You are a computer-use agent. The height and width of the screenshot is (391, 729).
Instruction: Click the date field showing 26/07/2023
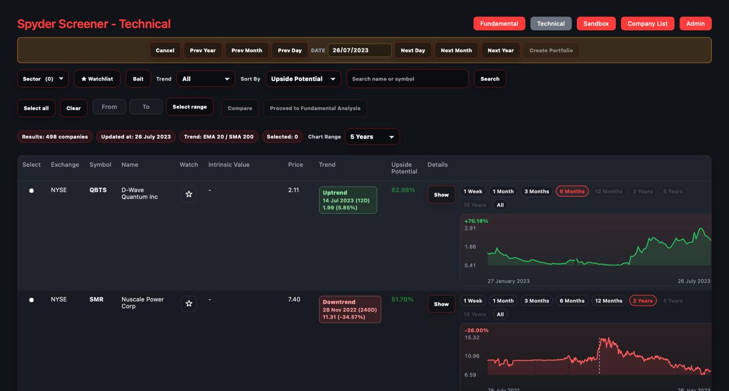pyautogui.click(x=360, y=50)
